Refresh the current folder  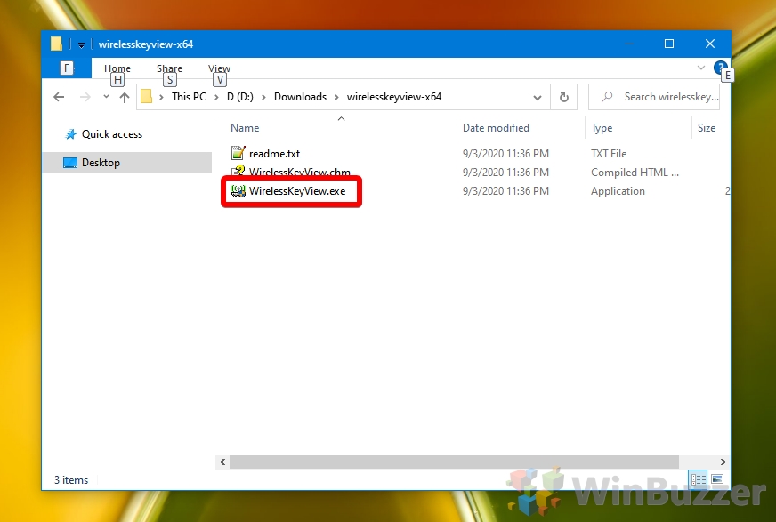point(563,98)
